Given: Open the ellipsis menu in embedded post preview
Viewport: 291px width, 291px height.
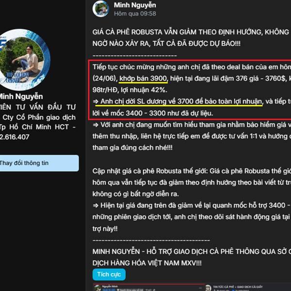Looking at the screenshot, I should pos(201,288).
